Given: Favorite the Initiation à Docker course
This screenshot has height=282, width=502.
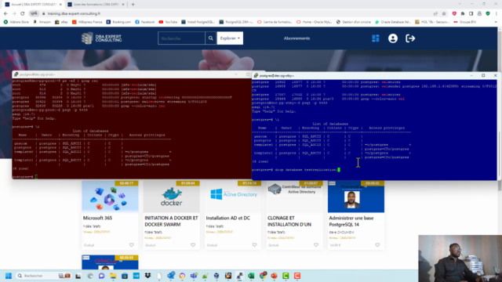Looking at the screenshot, I should [193, 245].
